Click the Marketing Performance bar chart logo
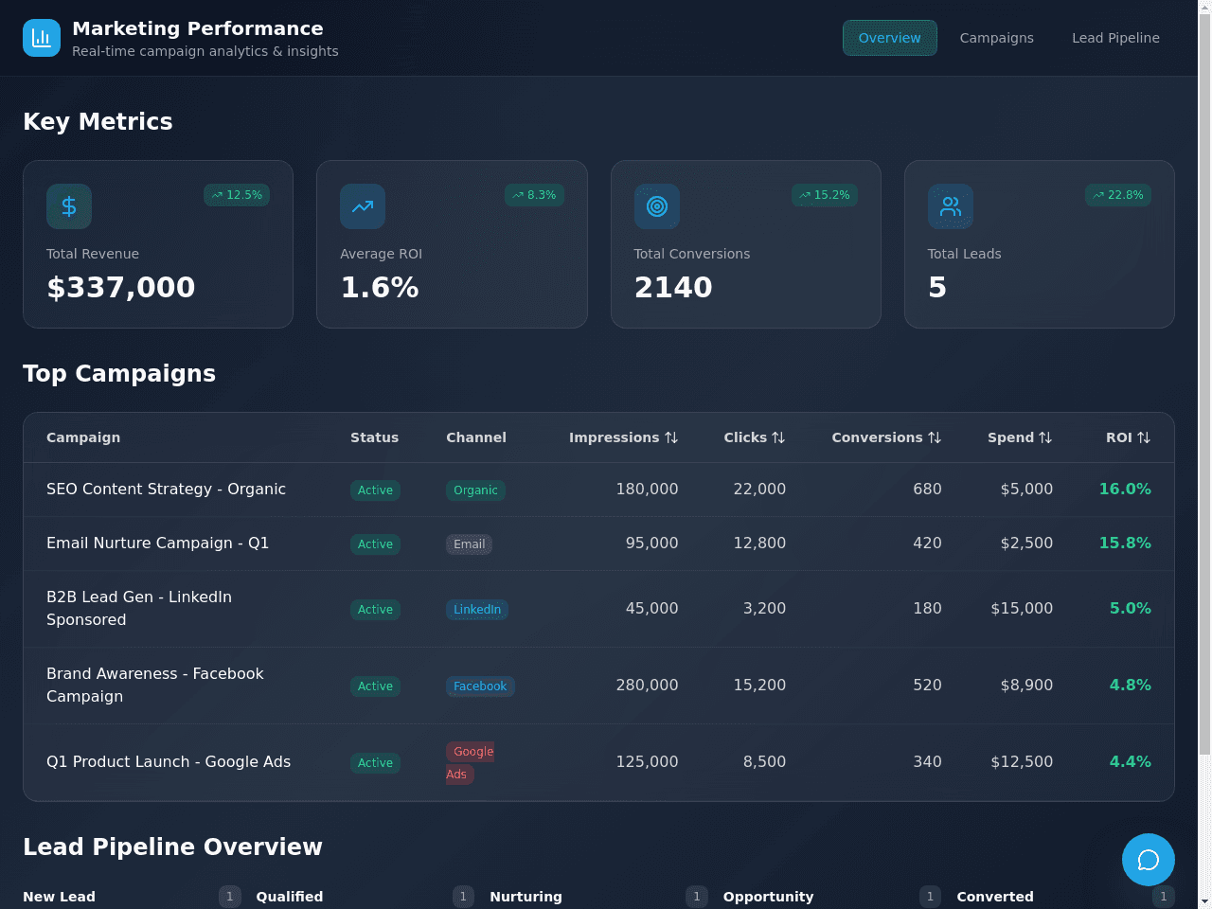This screenshot has height=909, width=1212. [42, 38]
